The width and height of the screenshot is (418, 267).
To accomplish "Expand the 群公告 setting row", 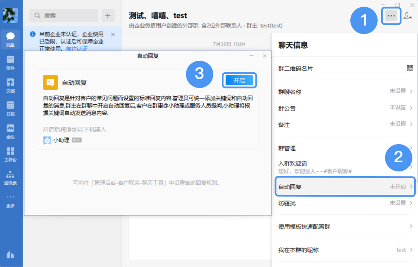I will click(345, 108).
